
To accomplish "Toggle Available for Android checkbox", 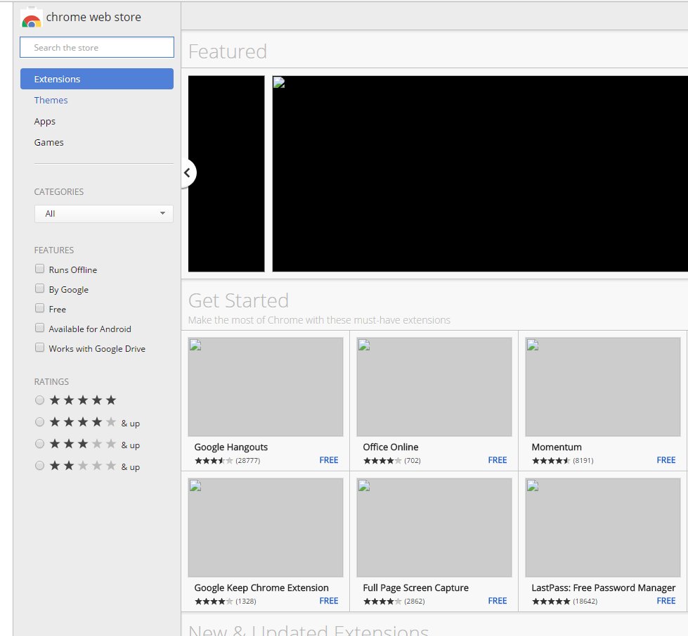I will coord(39,328).
